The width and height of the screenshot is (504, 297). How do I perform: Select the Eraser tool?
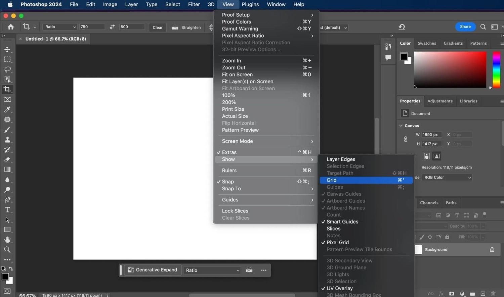pos(7,160)
